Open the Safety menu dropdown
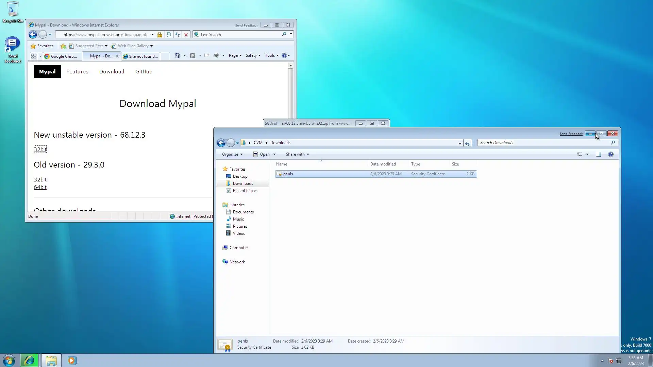The image size is (653, 367). [x=253, y=55]
